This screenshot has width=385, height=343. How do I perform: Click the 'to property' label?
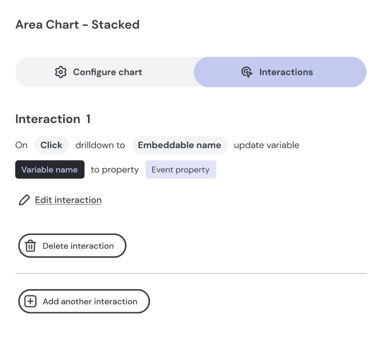[x=115, y=170]
